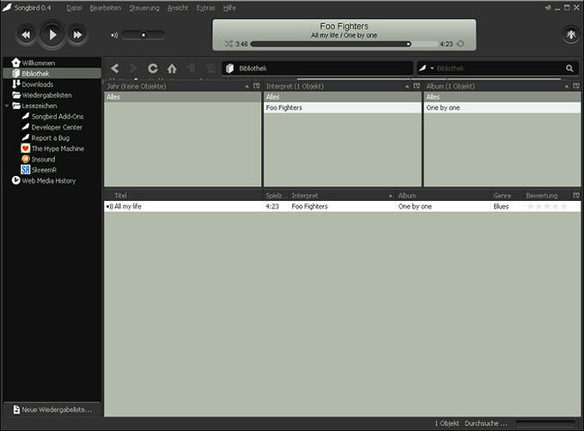Open Downloads in the sidebar
Screen dimensions: 584x431
coord(52,84)
